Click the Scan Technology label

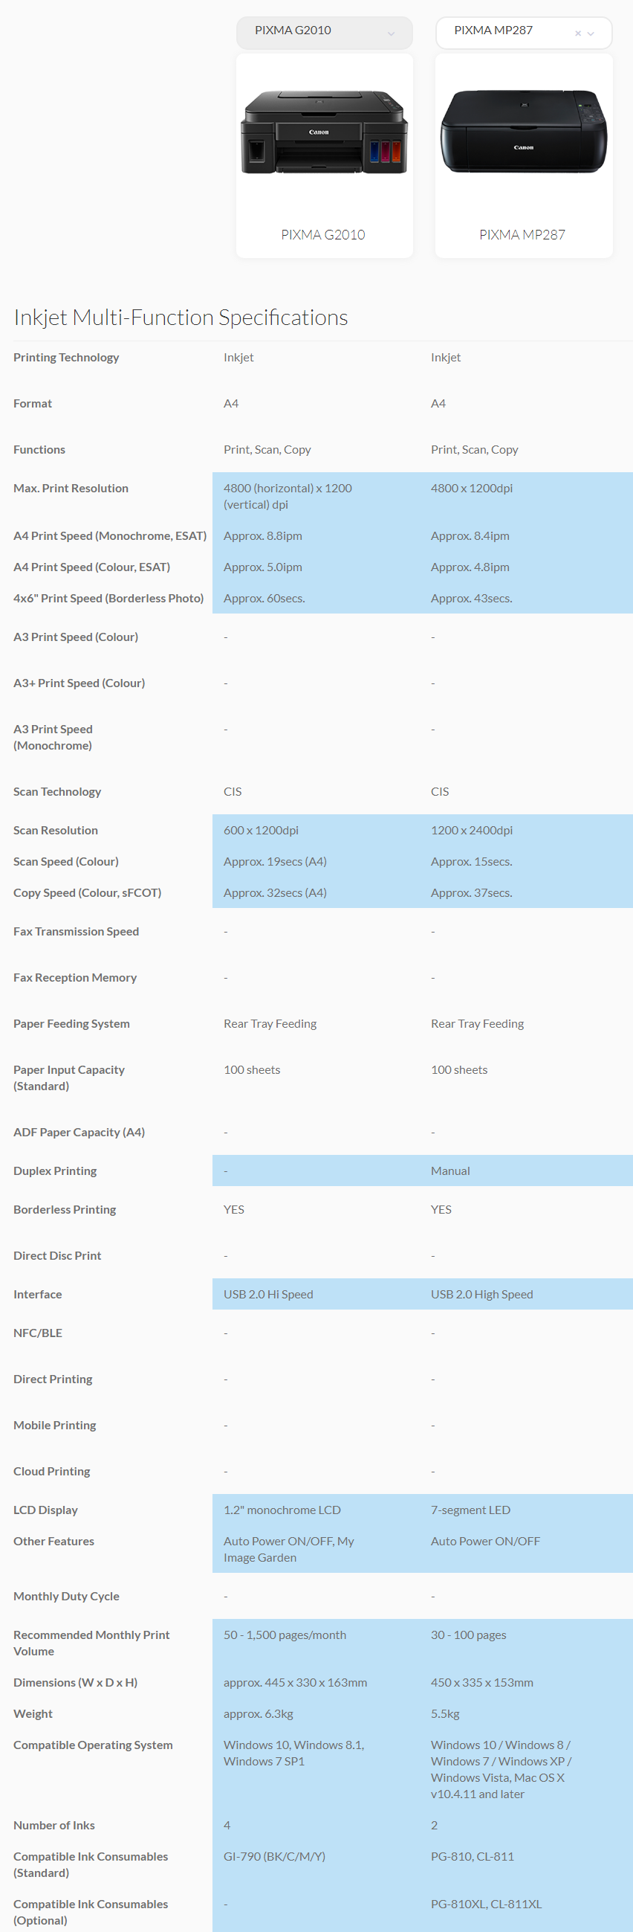(57, 792)
